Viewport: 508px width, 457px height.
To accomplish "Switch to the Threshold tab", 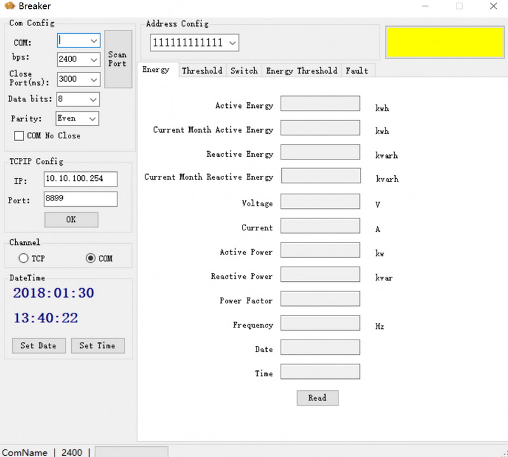I will (x=202, y=71).
